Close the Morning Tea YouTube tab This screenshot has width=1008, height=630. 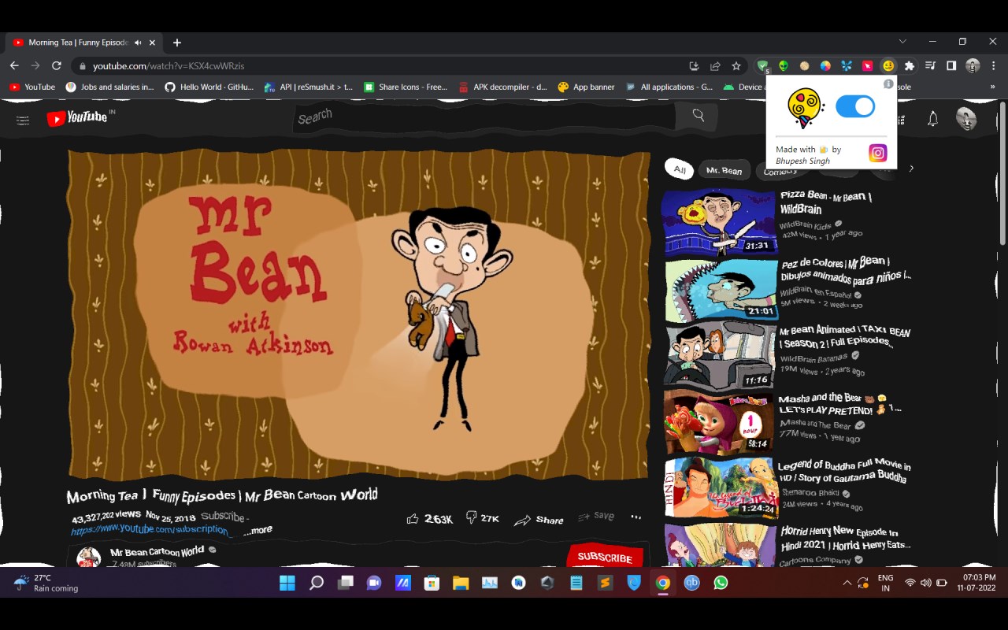pyautogui.click(x=152, y=43)
